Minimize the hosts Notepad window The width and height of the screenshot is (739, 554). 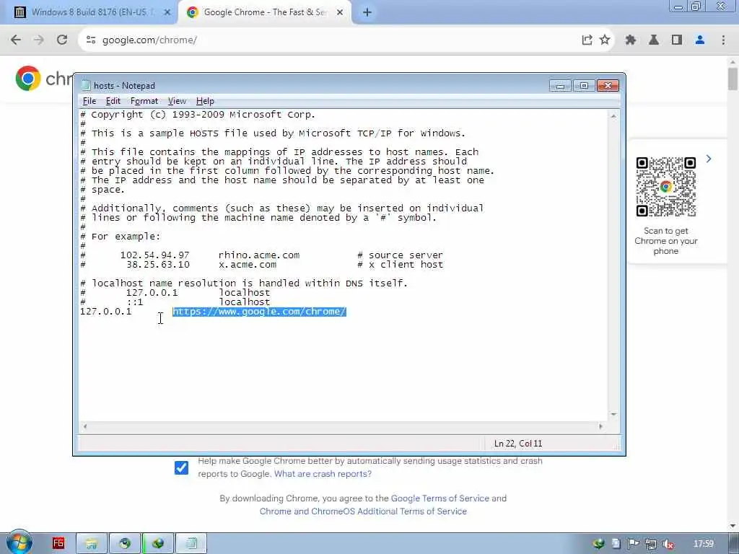coord(560,86)
